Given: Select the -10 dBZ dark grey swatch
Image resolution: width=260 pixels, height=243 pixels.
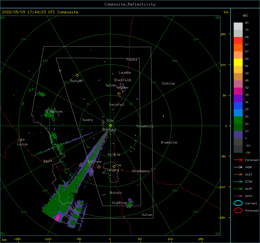Looking at the screenshot, I should (x=238, y=149).
